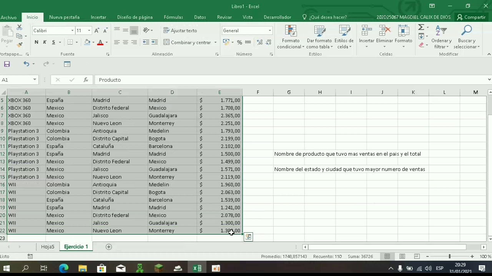The height and width of the screenshot is (276, 492).
Task: Add a new sheet with plus button
Action: point(109,246)
